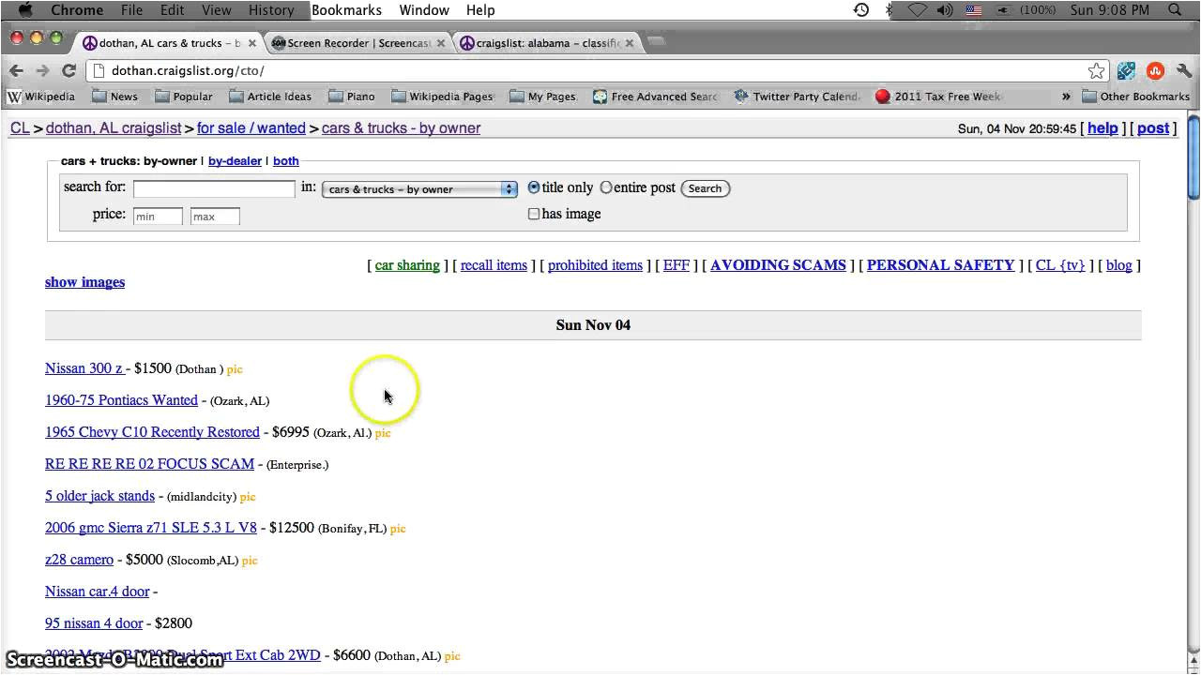
Task: Open the by-dealer listings link
Action: pyautogui.click(x=235, y=161)
